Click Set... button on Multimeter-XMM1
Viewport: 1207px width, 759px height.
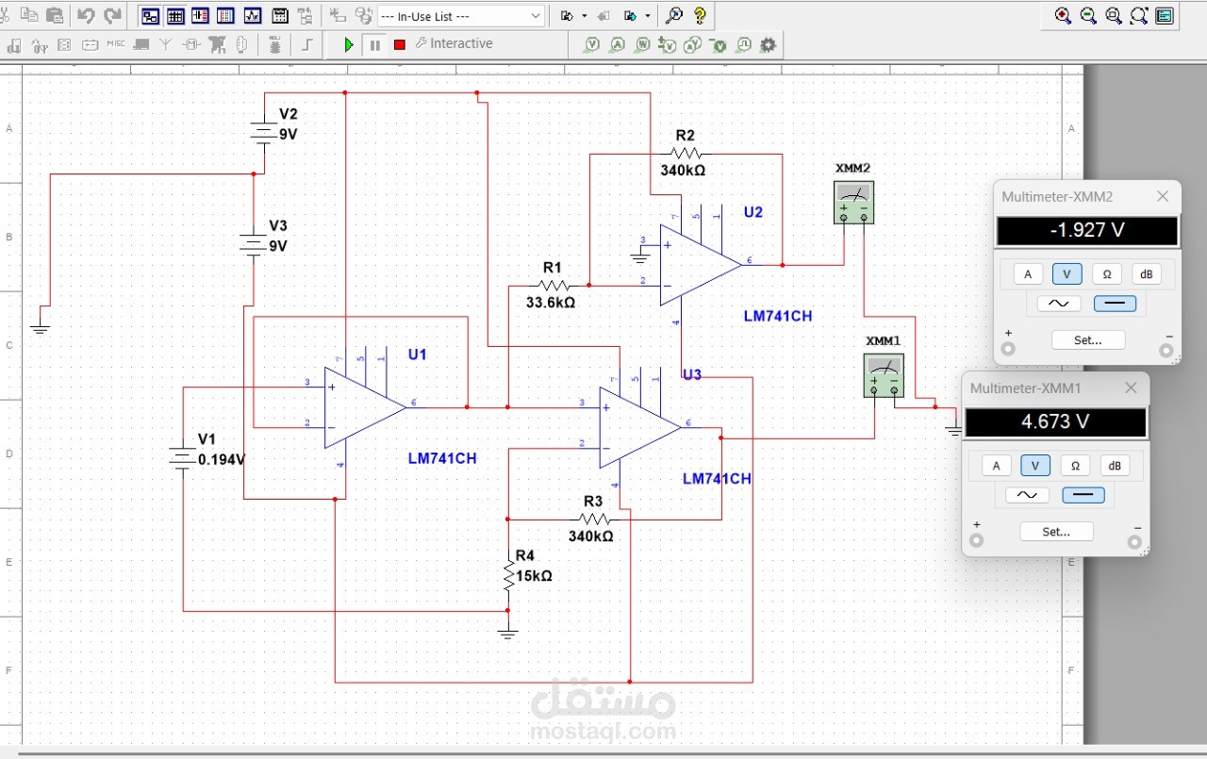(x=1056, y=532)
